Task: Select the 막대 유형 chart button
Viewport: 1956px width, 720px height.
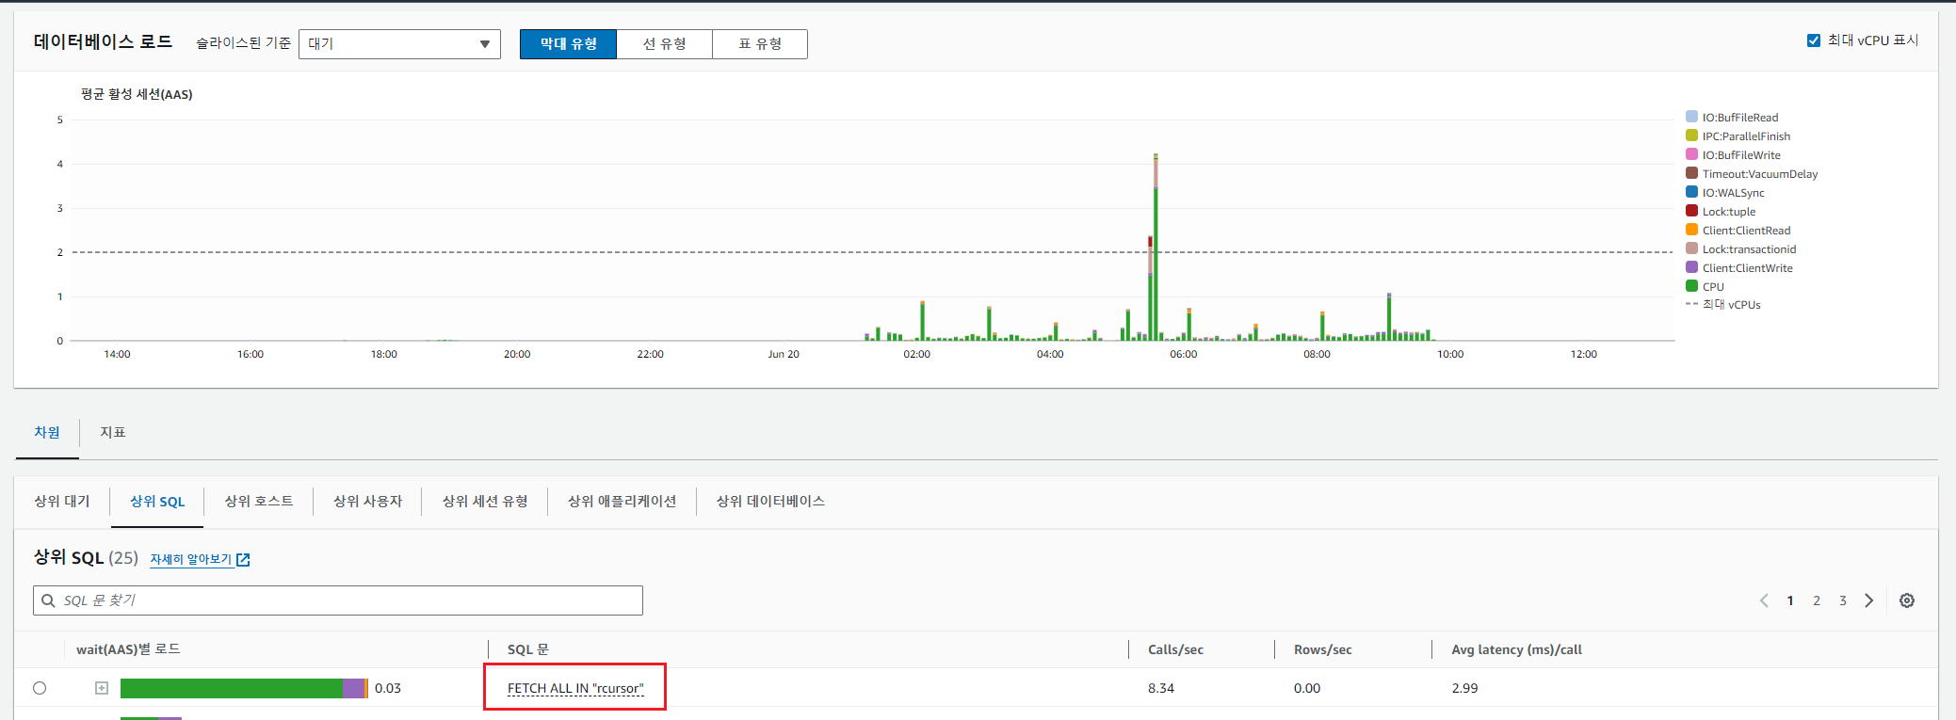Action: pyautogui.click(x=568, y=44)
